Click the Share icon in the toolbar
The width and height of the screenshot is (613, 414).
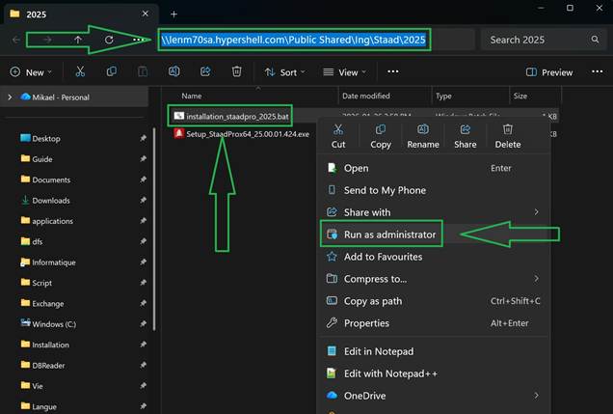[205, 71]
